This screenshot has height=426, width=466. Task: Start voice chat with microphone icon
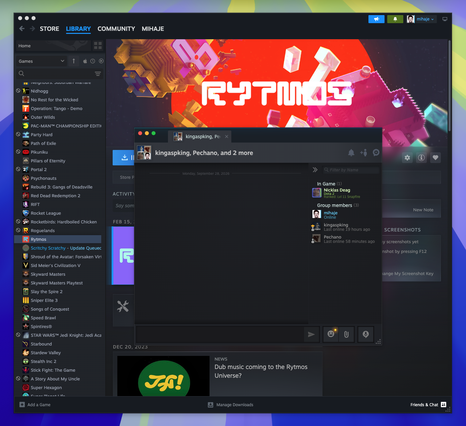366,334
